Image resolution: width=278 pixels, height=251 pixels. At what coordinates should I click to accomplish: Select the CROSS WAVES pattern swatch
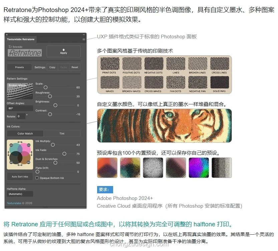154,82
